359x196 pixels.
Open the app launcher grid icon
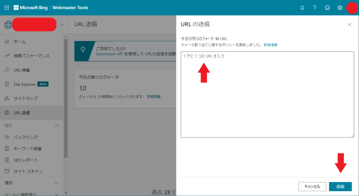(7, 8)
